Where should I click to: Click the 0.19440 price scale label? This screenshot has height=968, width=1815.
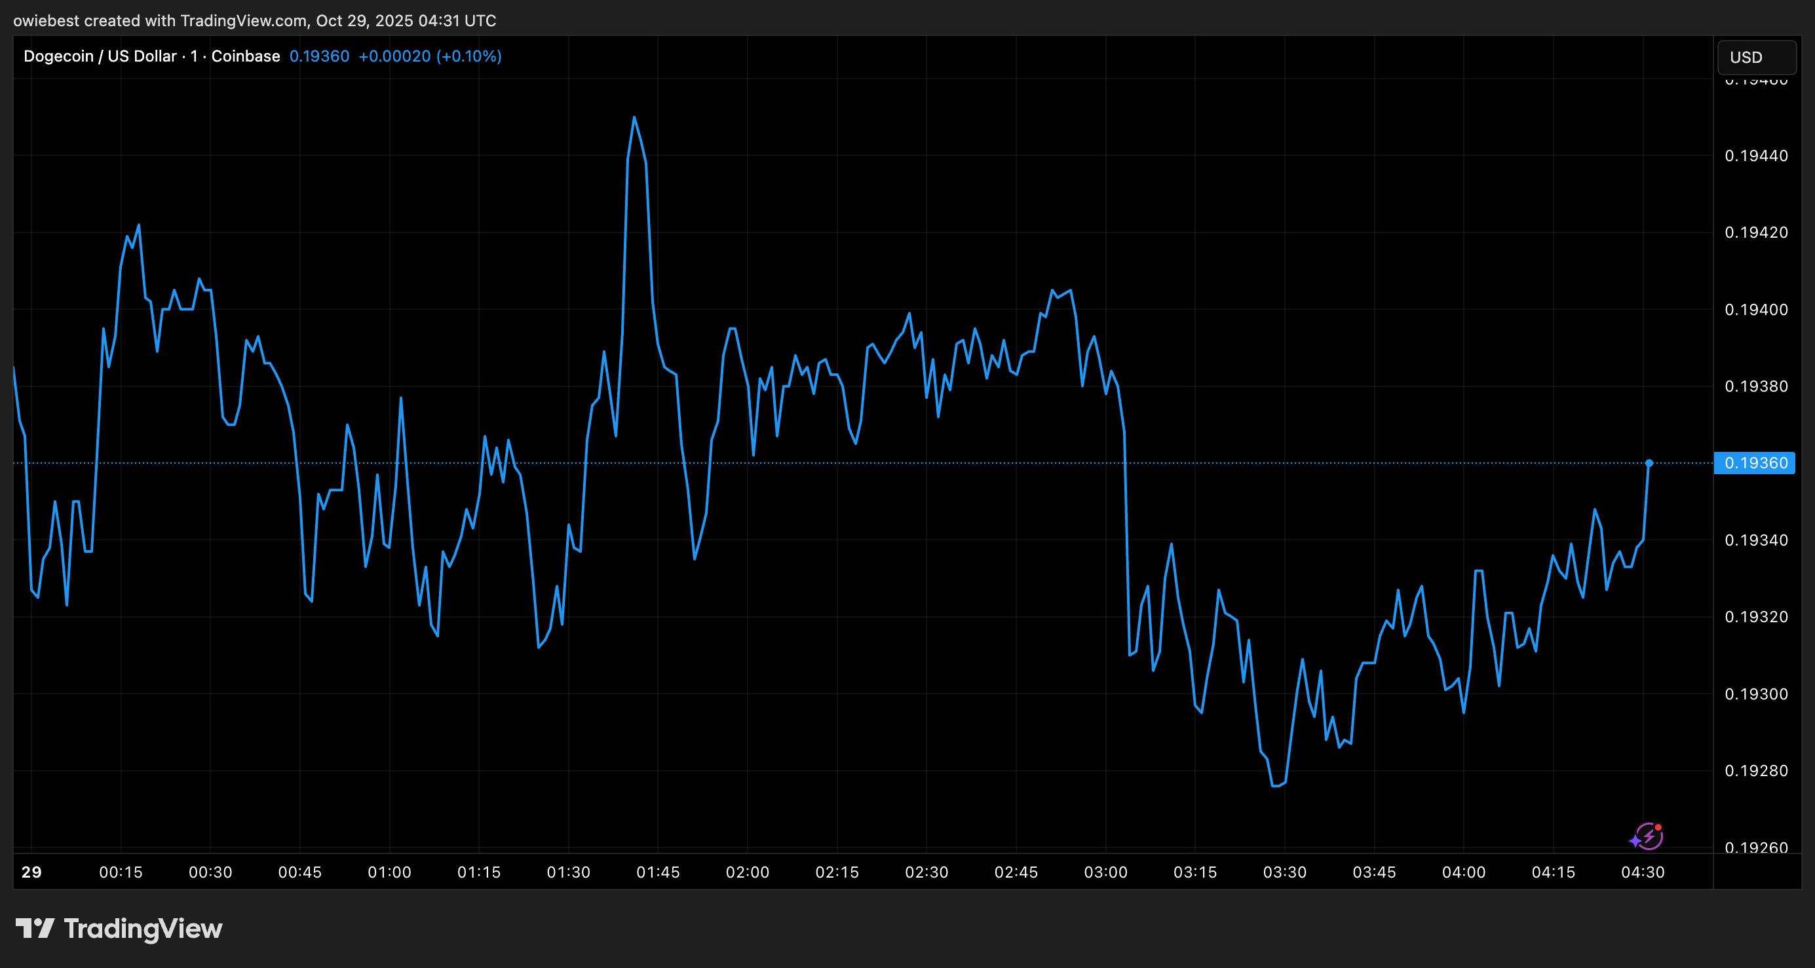(x=1756, y=156)
